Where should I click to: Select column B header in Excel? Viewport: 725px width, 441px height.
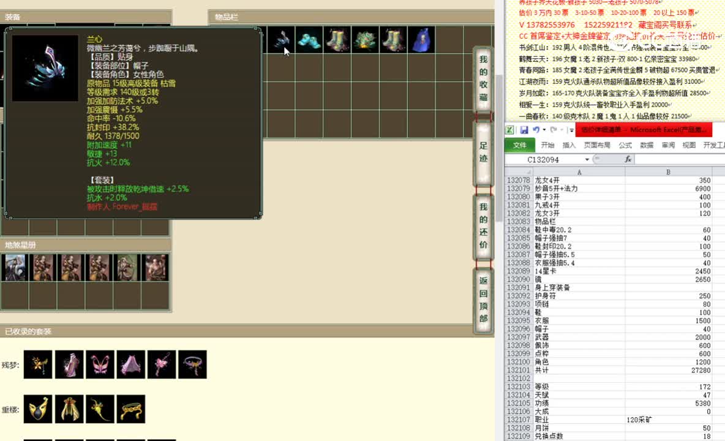[668, 172]
